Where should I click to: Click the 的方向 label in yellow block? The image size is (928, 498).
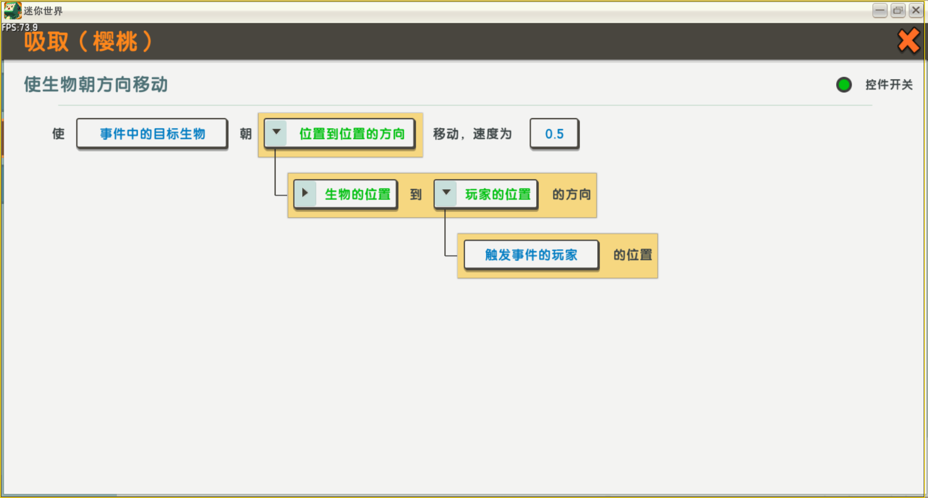pyautogui.click(x=571, y=195)
